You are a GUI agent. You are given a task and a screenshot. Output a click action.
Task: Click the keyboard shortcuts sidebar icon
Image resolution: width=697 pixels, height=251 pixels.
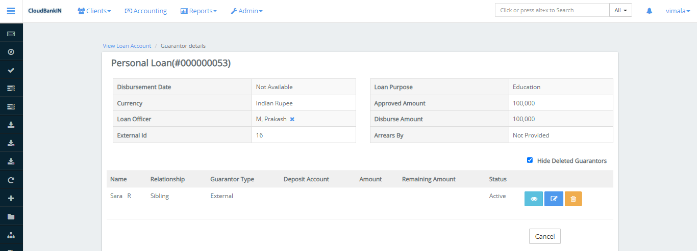pyautogui.click(x=11, y=34)
